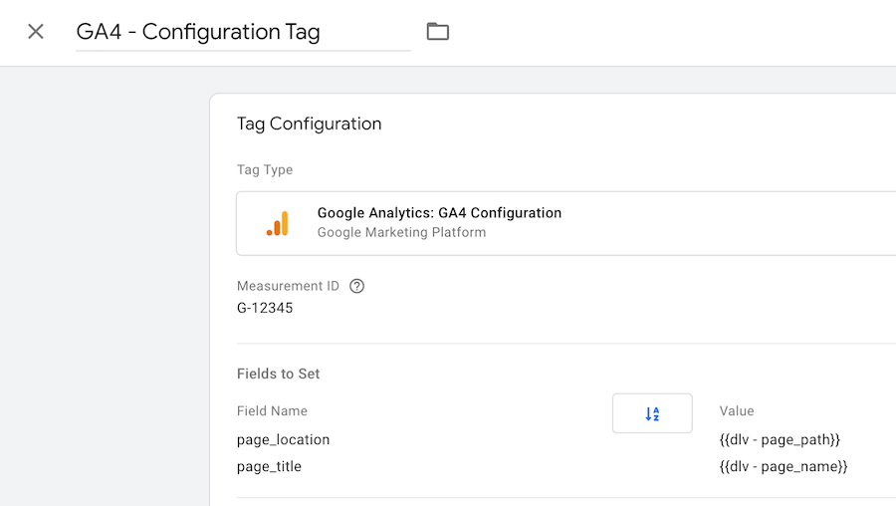Click the Tag Configuration heading
The width and height of the screenshot is (896, 506).
310,125
